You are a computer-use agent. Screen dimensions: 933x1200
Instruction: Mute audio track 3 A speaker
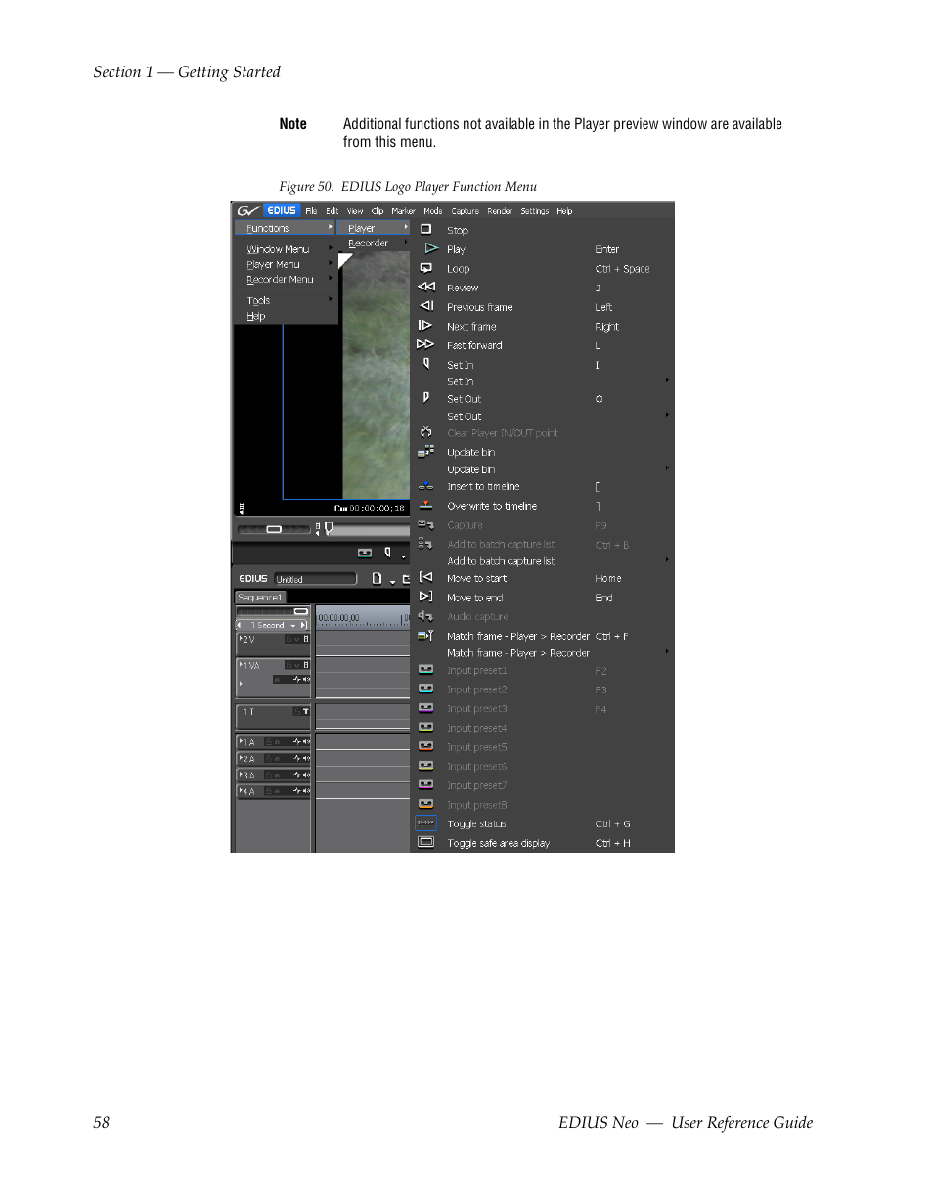coord(306,775)
